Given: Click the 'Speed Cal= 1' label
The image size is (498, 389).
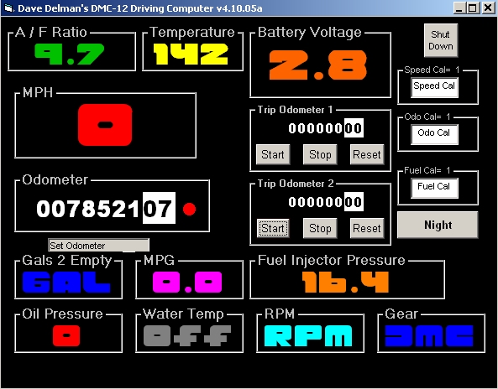Looking at the screenshot, I should [432, 70].
